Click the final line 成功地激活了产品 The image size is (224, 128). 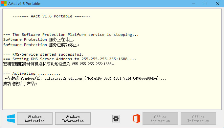[20, 84]
